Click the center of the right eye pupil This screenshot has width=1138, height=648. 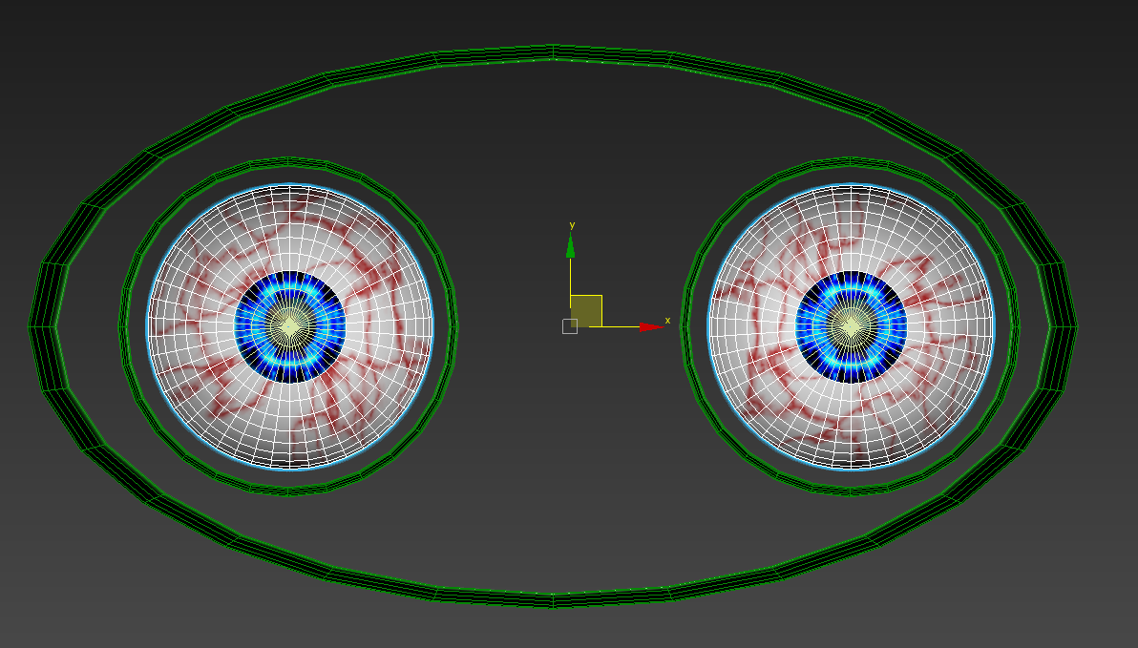(849, 324)
